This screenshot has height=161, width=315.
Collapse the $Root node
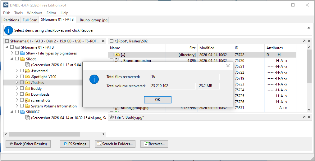[x=12, y=59]
